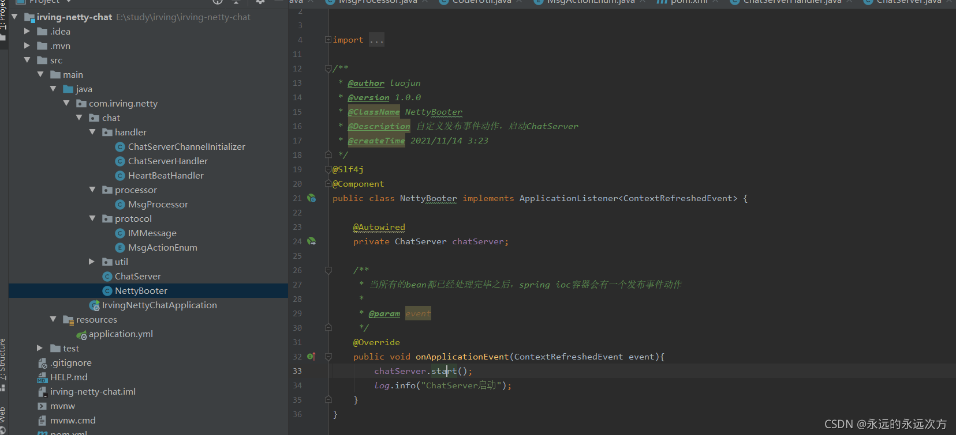
Task: Click the IrvingNettyChatApplication Spring Boot icon
Action: coord(95,305)
